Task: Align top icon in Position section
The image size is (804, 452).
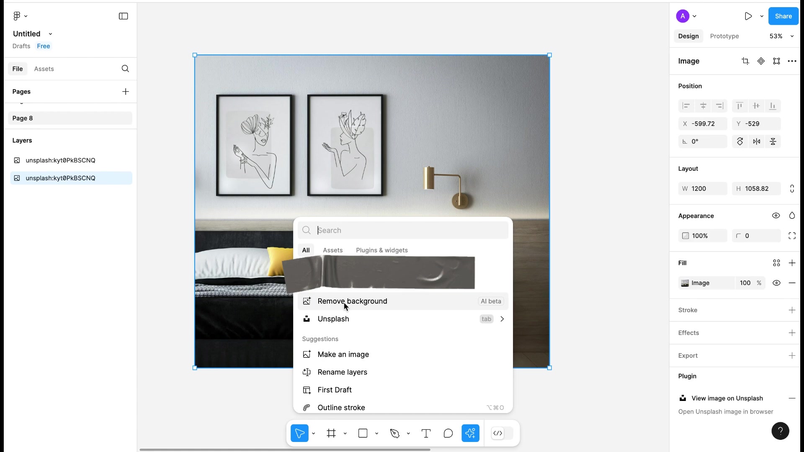Action: [740, 106]
